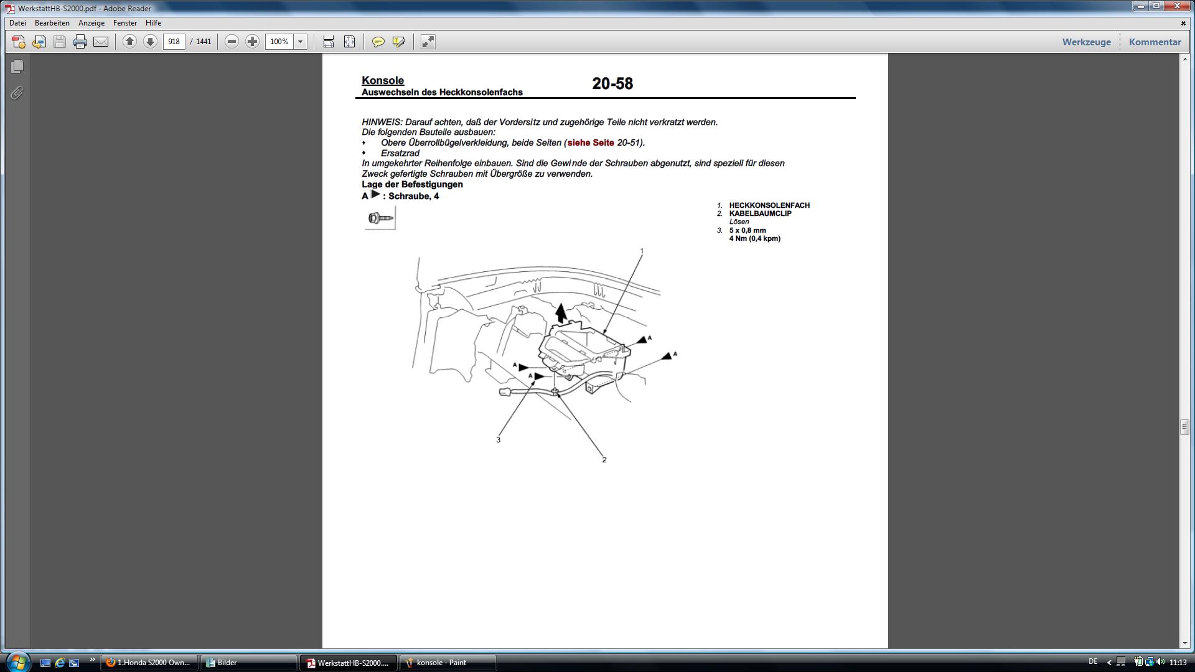Go to previous page with up arrow
The width and height of the screenshot is (1195, 672).
(x=129, y=42)
